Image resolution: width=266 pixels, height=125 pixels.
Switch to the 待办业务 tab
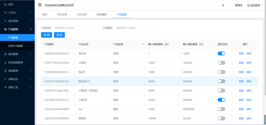(62, 14)
